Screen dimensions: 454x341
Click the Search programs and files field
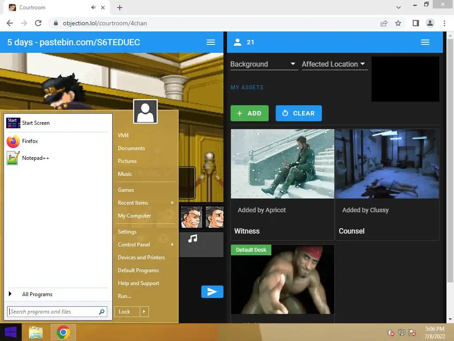coord(57,312)
